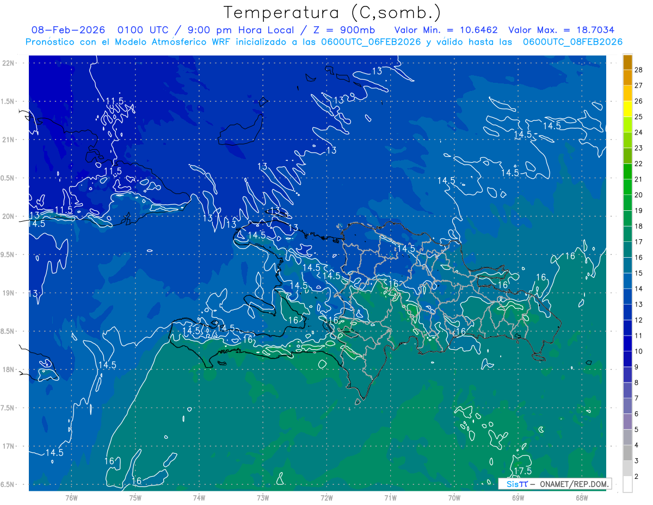Click the title "Temperatura (C,somb.)"
This screenshot has height=505, width=653.
tap(332, 13)
